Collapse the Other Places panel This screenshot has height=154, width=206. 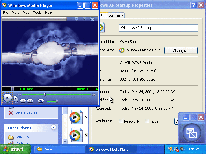pos(53,127)
